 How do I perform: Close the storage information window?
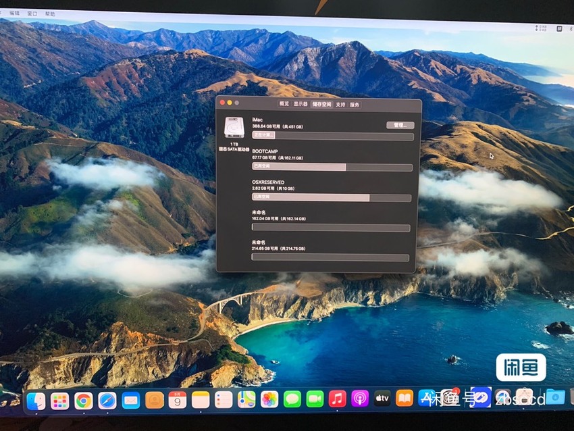[x=222, y=103]
